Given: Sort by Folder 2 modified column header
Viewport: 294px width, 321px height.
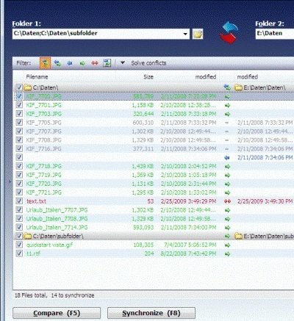Looking at the screenshot, I should click(247, 77).
